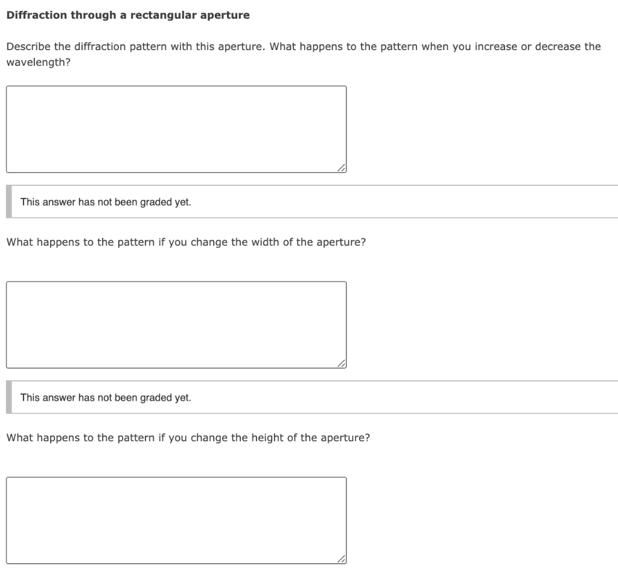Image resolution: width=618 pixels, height=574 pixels.
Task: Click the gray bar beside the first graded notice
Action: 10,202
